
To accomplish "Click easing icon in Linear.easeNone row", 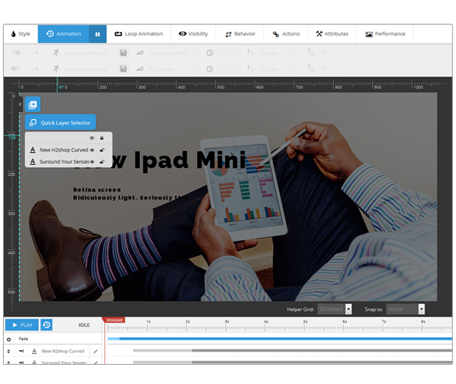I will 140,53.
